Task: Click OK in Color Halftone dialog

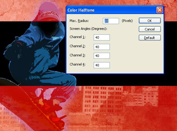Action: point(150,21)
